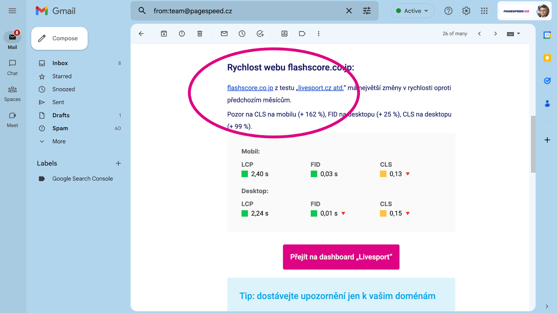This screenshot has width=557, height=313.
Task: Apply a label to the email
Action: (x=302, y=33)
